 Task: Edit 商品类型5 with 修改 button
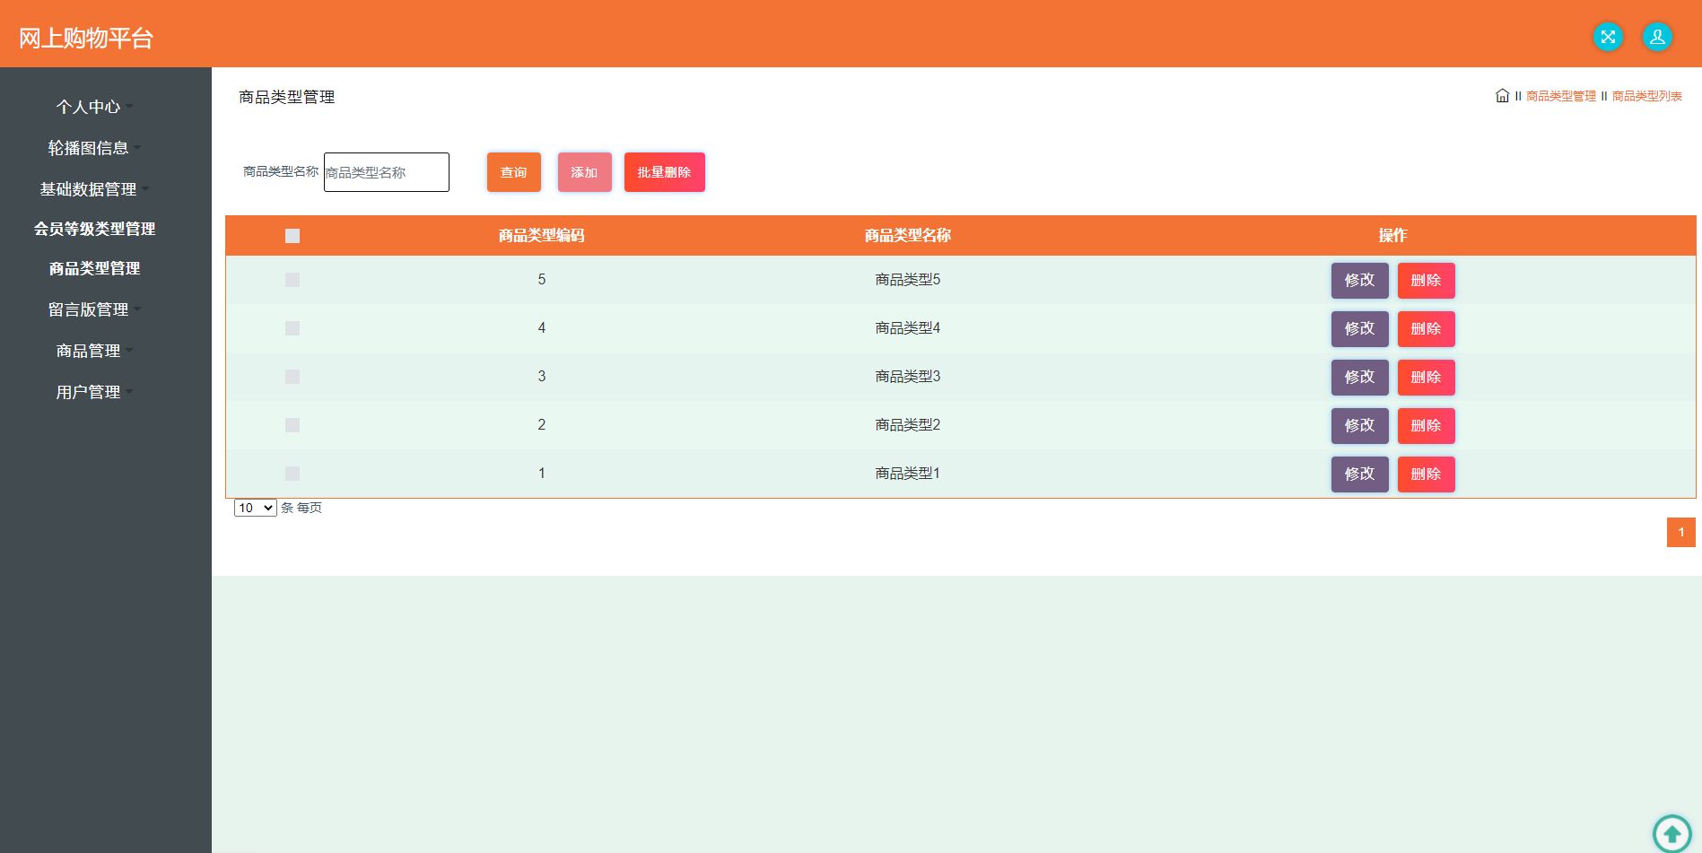pyautogui.click(x=1359, y=280)
